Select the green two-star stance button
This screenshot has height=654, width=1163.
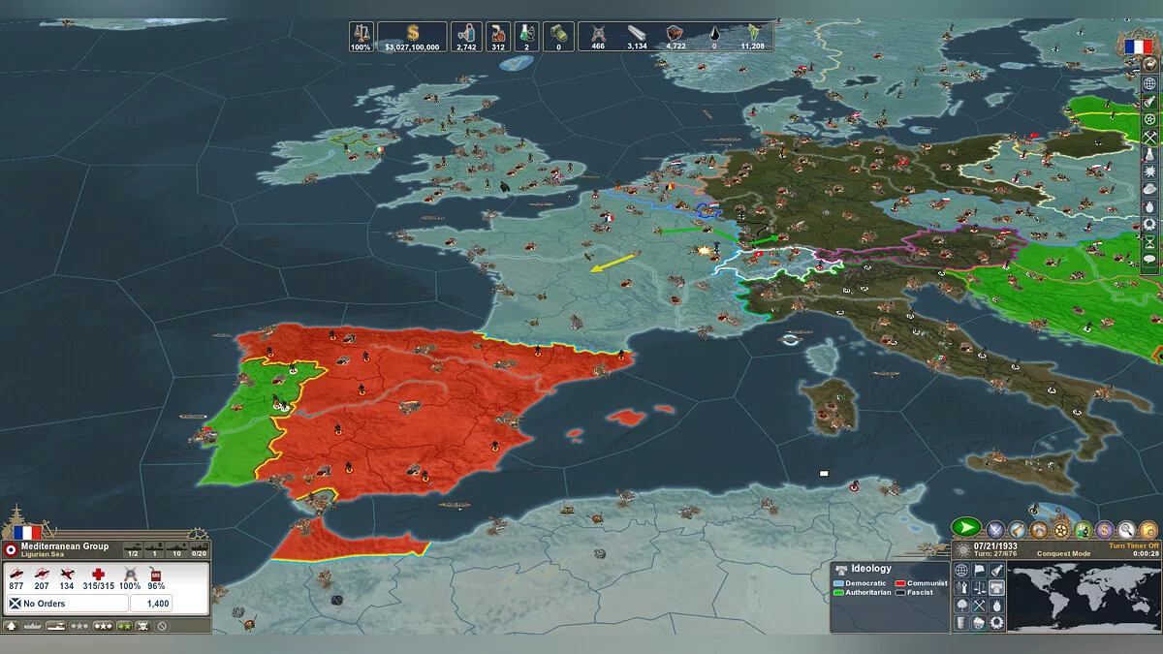tap(124, 626)
